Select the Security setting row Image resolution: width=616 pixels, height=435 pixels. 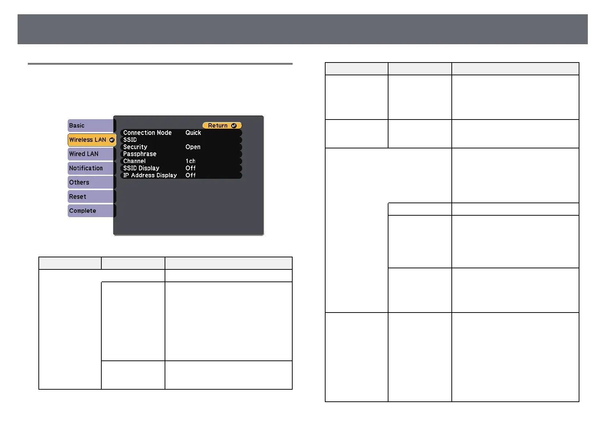[x=181, y=147]
